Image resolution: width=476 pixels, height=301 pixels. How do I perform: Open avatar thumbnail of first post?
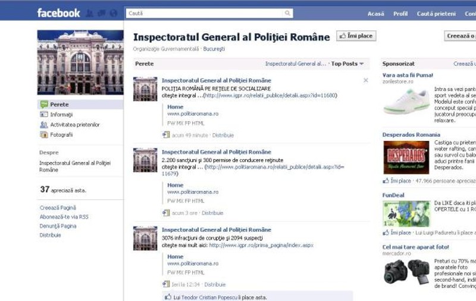click(x=145, y=89)
